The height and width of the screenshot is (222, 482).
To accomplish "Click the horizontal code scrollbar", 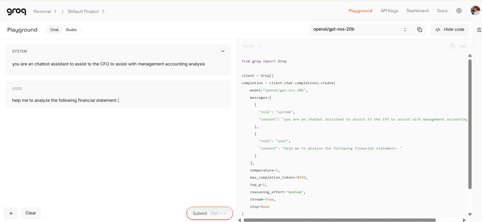I will 339,220.
